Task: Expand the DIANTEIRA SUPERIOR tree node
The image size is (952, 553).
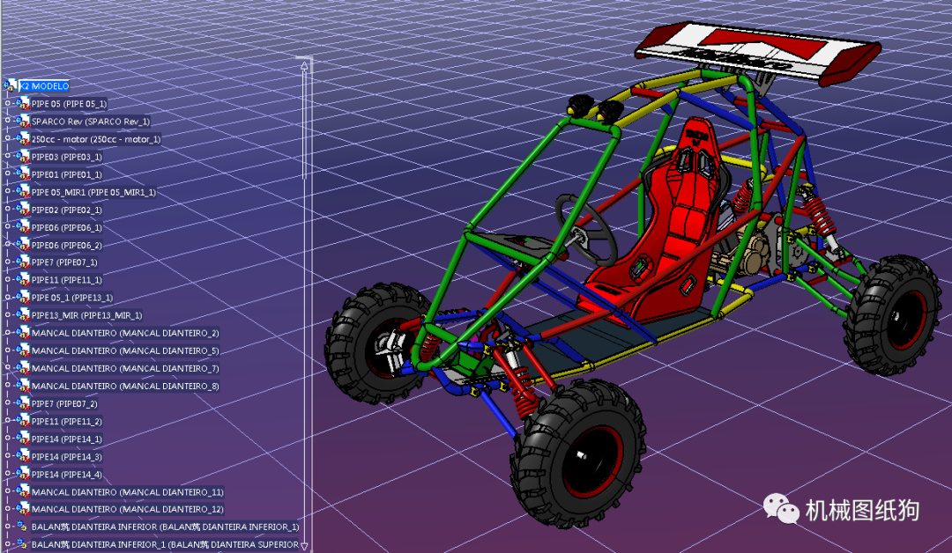Action: [7, 544]
